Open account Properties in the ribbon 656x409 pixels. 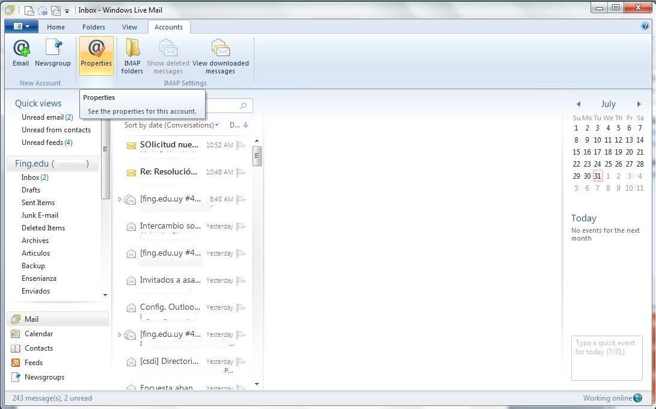click(x=96, y=54)
